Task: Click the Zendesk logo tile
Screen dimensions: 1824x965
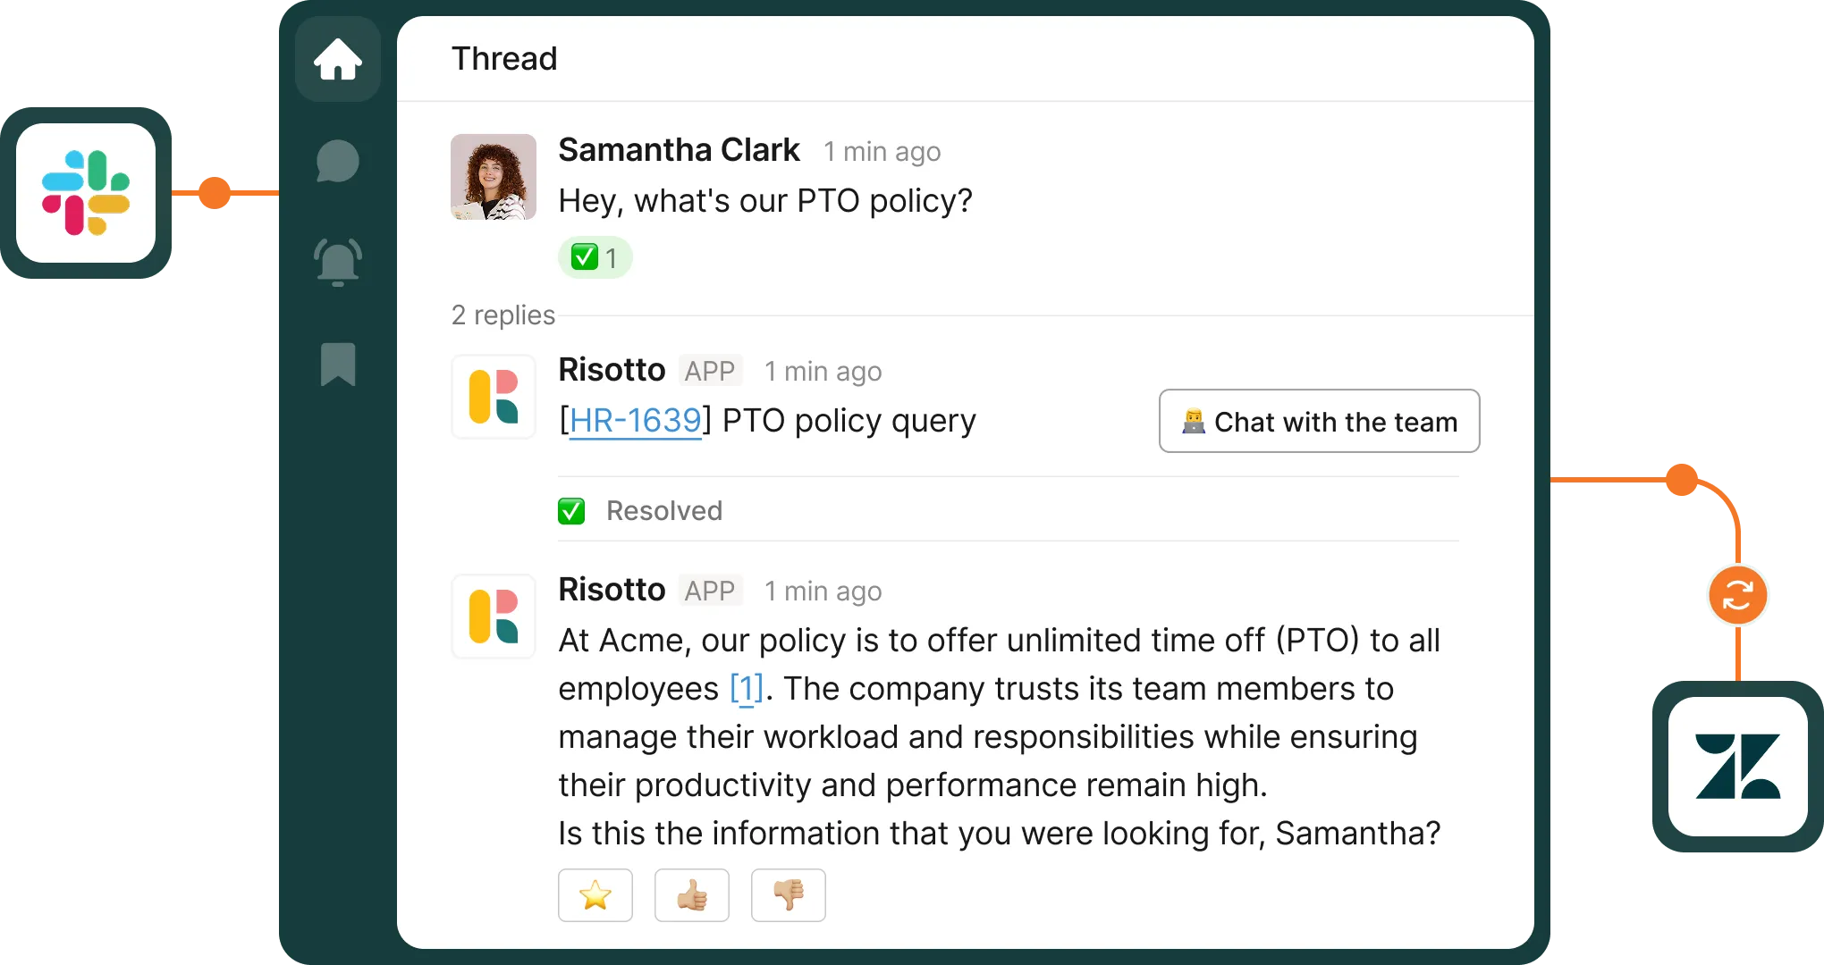Action: (1737, 767)
